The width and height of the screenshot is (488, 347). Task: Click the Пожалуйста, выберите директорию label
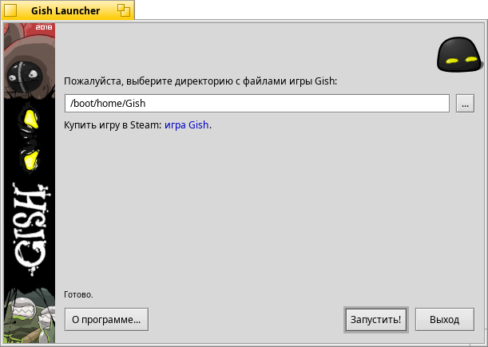coord(200,81)
